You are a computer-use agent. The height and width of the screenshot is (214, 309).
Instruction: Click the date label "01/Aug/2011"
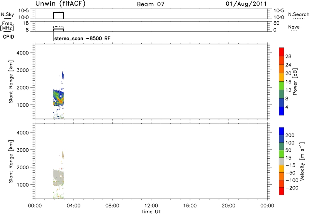[x=246, y=4]
